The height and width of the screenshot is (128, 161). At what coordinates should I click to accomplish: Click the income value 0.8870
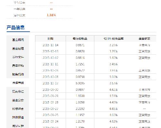pos(80,51)
